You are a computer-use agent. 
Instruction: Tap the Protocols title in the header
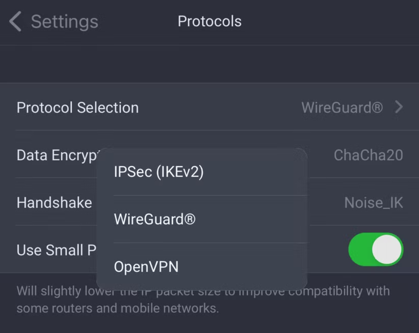[x=209, y=21]
